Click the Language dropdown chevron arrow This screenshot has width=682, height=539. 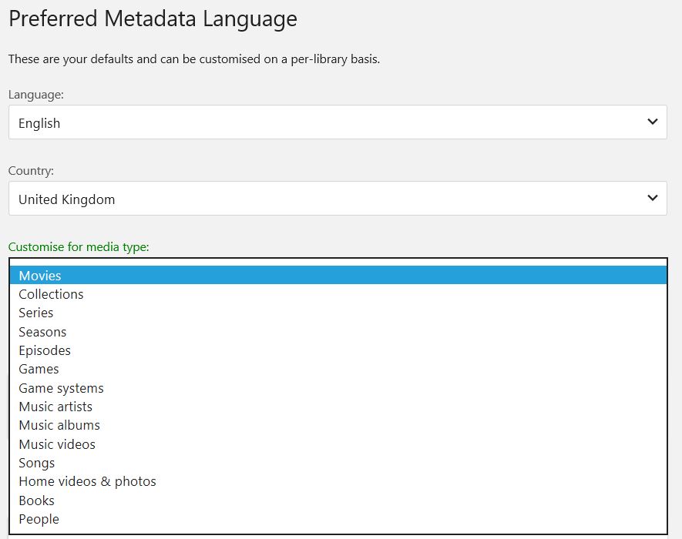652,122
